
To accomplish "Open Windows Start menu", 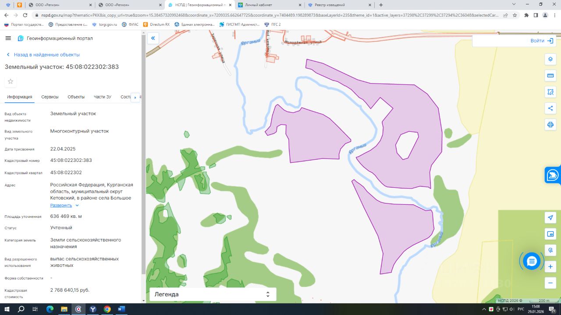I will click(x=7, y=309).
